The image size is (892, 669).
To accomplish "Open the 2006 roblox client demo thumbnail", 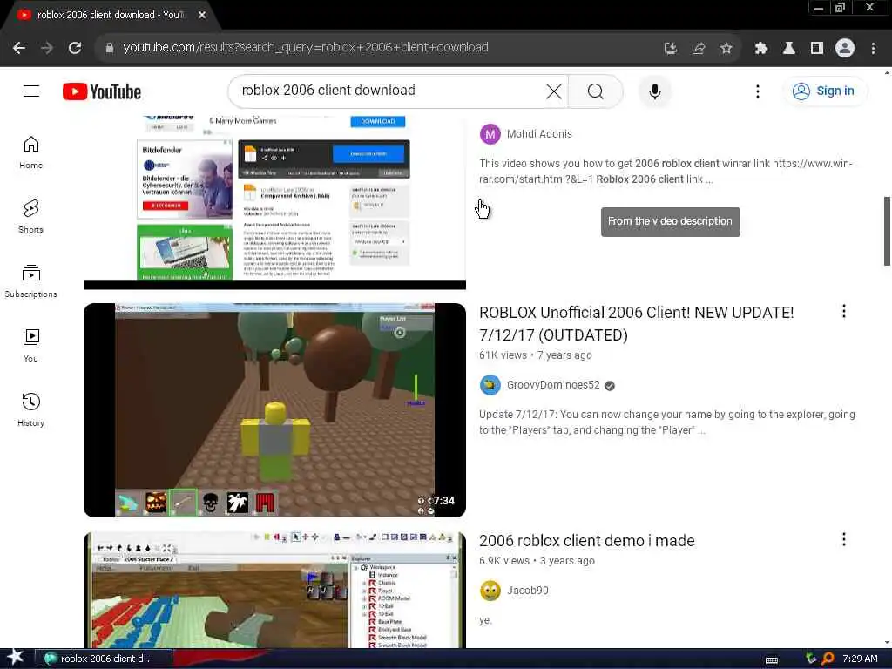I will coord(274,590).
